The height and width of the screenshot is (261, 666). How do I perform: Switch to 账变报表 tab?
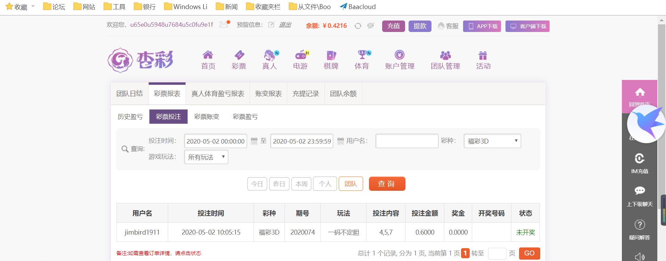[x=269, y=93]
